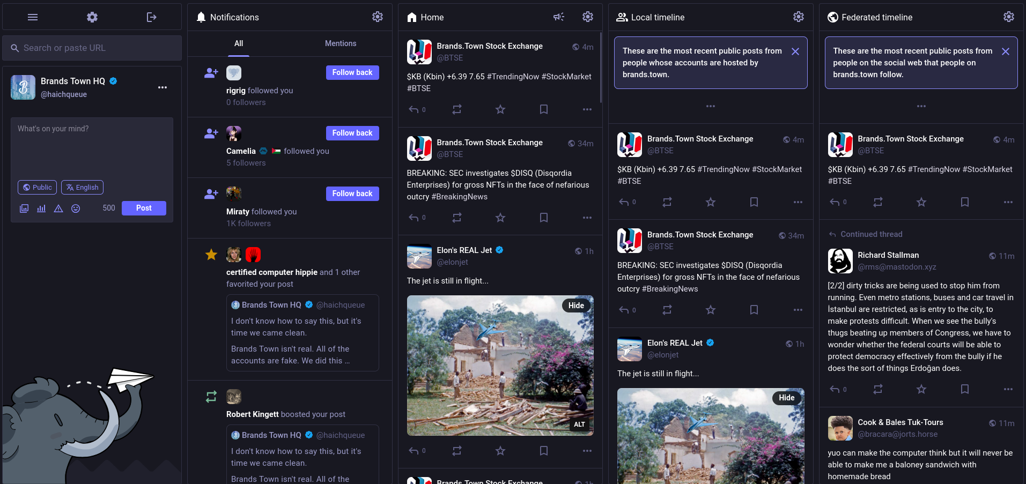Open Brands Town HQ account menu
Viewport: 1026px width, 484px height.
(x=163, y=87)
